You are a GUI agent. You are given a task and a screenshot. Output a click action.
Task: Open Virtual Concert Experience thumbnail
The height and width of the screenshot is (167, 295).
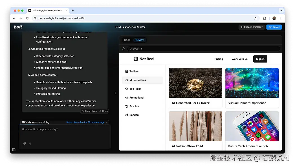tap(252, 83)
